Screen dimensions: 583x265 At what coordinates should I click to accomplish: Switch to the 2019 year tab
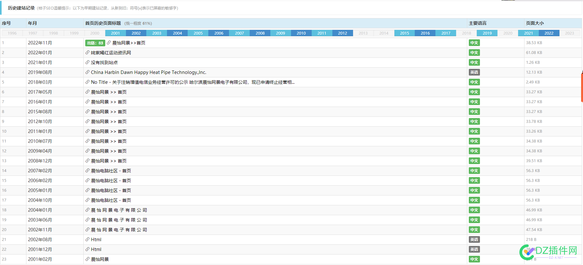coord(487,33)
